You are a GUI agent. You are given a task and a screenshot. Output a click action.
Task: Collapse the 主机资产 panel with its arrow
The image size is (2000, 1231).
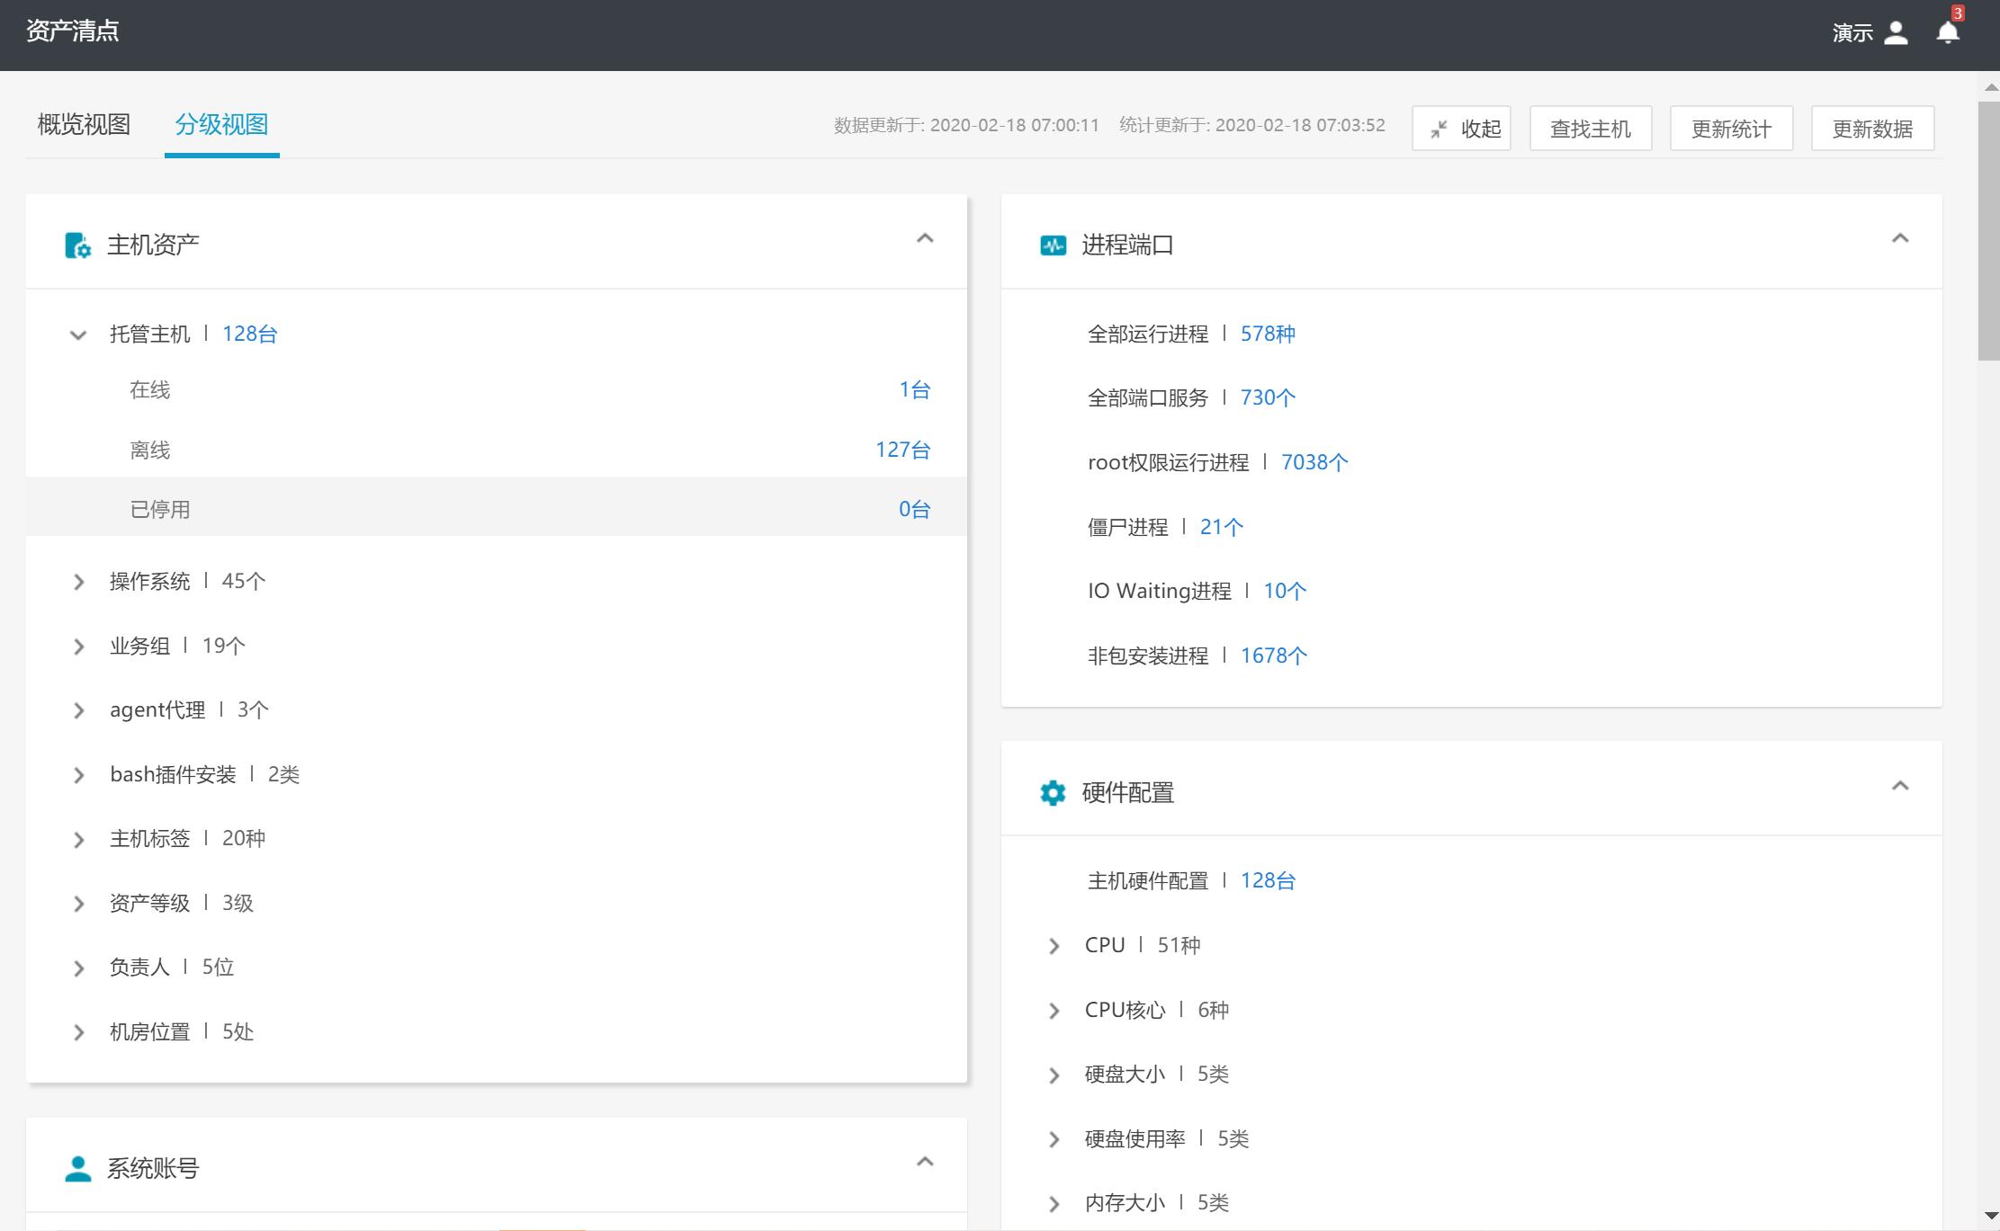point(924,238)
